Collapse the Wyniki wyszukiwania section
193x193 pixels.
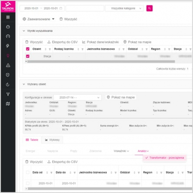tap(24, 31)
